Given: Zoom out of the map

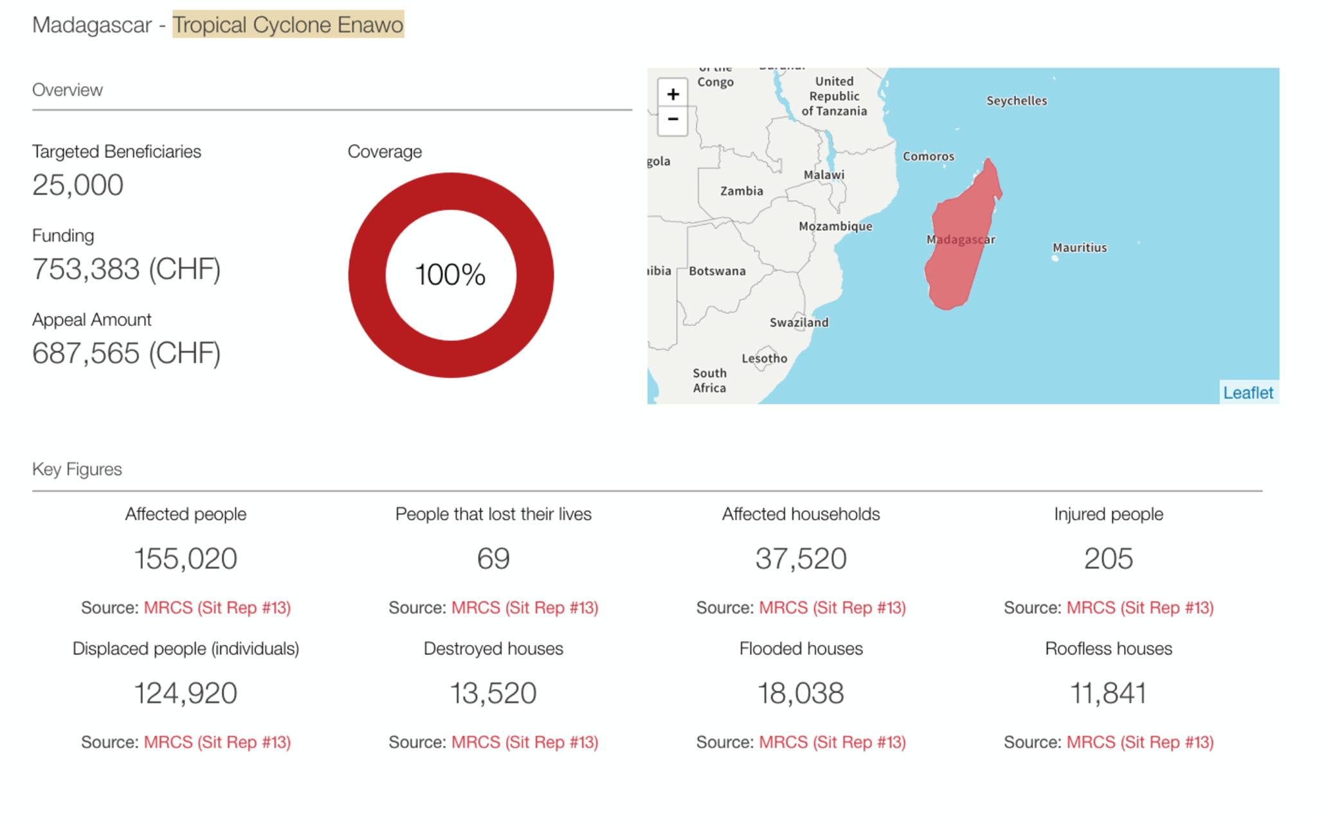Looking at the screenshot, I should pyautogui.click(x=672, y=120).
